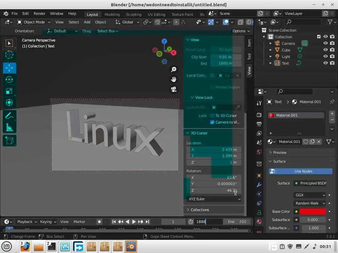Image resolution: width=338 pixels, height=253 pixels.
Task: Open the File menu
Action: [15, 14]
